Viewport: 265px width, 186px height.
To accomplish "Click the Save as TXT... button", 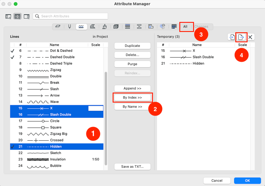I will pos(132,167).
